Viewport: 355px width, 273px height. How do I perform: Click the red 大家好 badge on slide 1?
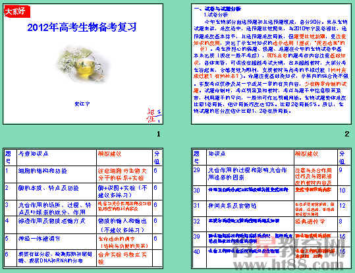(16, 12)
